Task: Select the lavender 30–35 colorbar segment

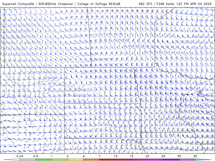Action: [187, 160]
